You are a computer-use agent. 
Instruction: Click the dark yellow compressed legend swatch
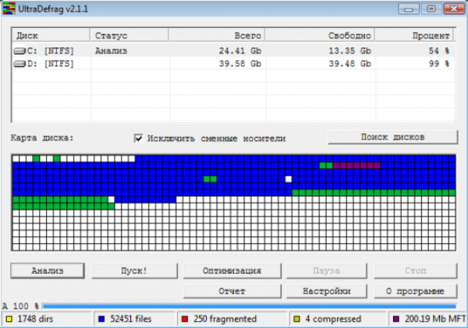pos(296,319)
